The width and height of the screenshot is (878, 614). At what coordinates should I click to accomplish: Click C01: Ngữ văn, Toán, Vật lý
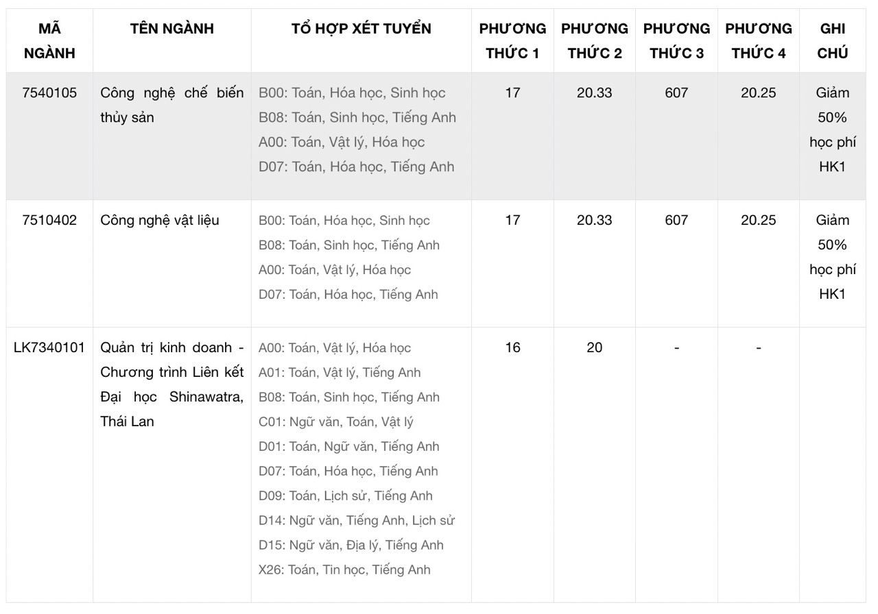336,421
